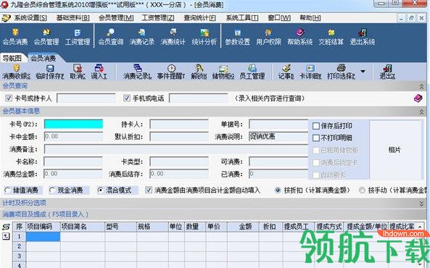
Task: Click the 消费说明 field showing 促销优惠
Action: coord(278,136)
